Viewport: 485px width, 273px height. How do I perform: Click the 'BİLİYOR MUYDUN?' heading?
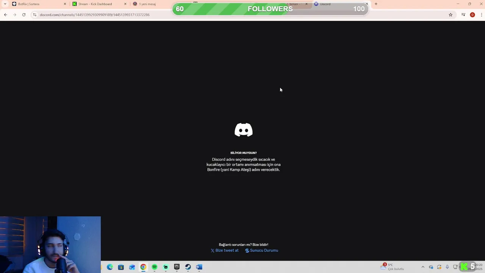[x=243, y=153]
